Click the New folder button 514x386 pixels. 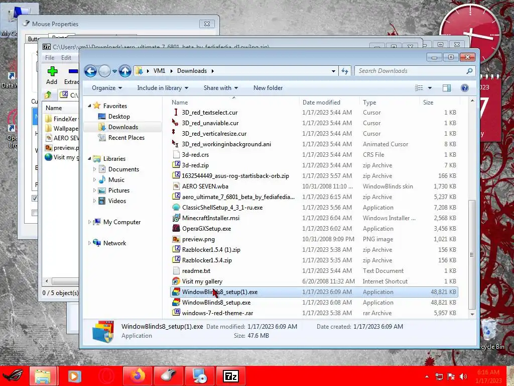tap(268, 88)
